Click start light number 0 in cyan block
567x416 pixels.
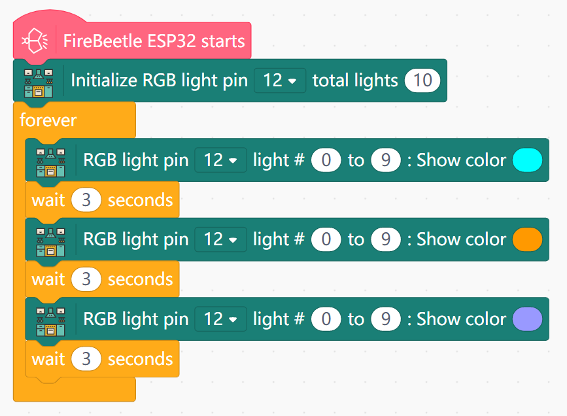326,160
